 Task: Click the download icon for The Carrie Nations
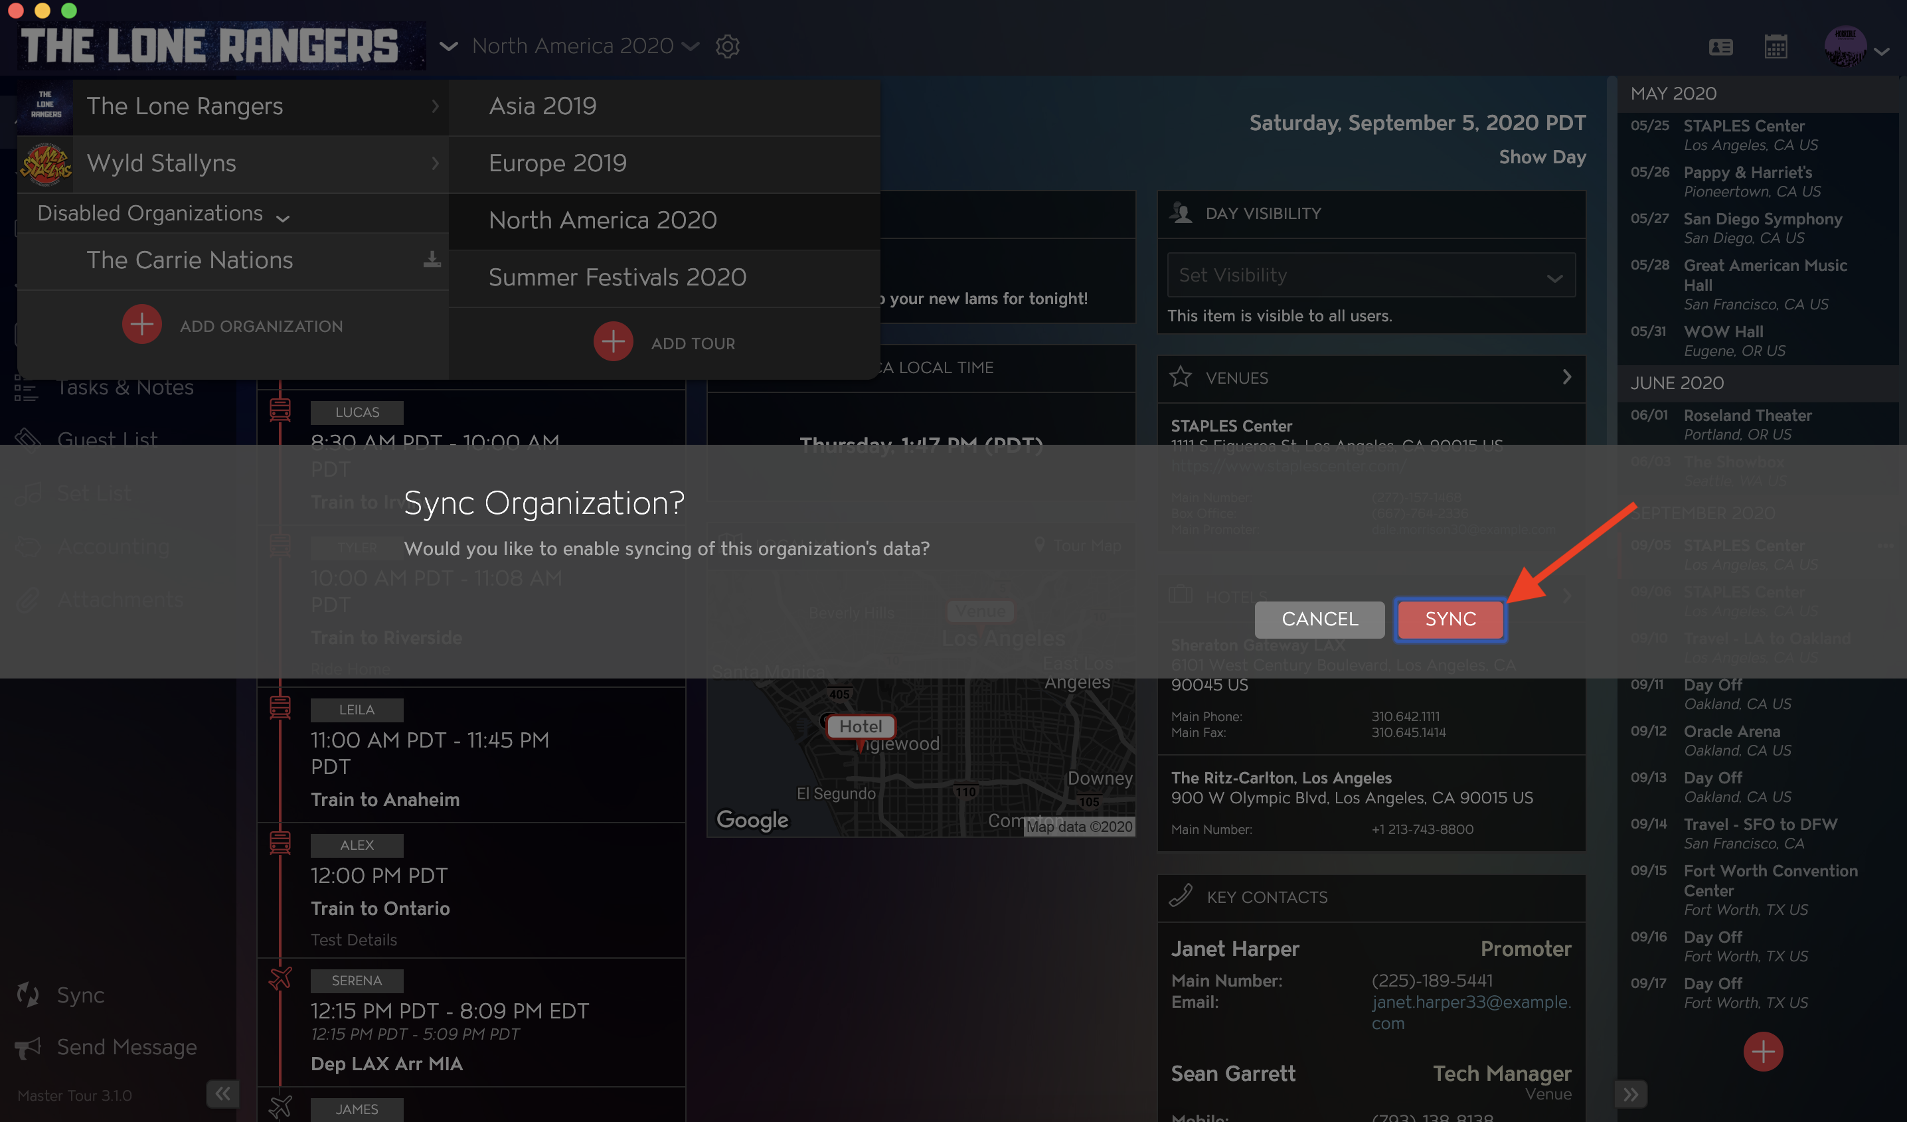click(x=432, y=260)
